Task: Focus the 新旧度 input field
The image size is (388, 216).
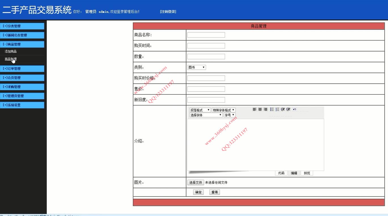Action: click(206, 100)
